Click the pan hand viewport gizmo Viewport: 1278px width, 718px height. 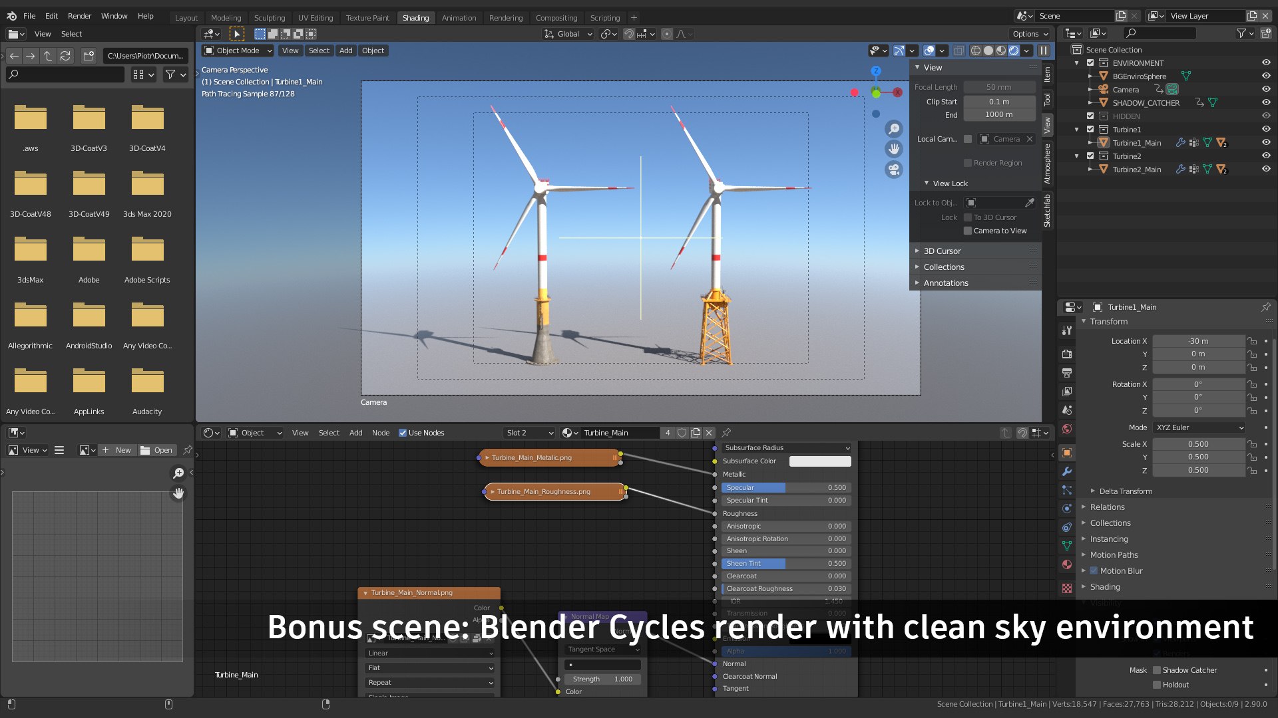[894, 149]
